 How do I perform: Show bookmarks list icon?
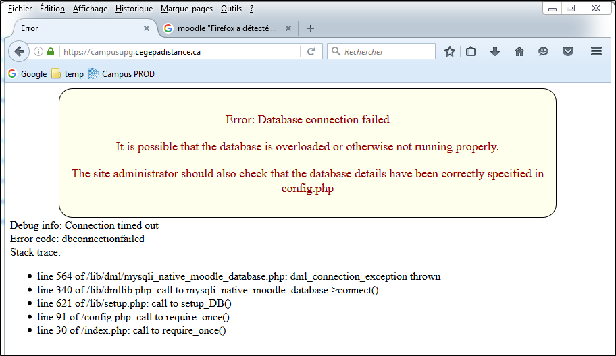point(471,52)
